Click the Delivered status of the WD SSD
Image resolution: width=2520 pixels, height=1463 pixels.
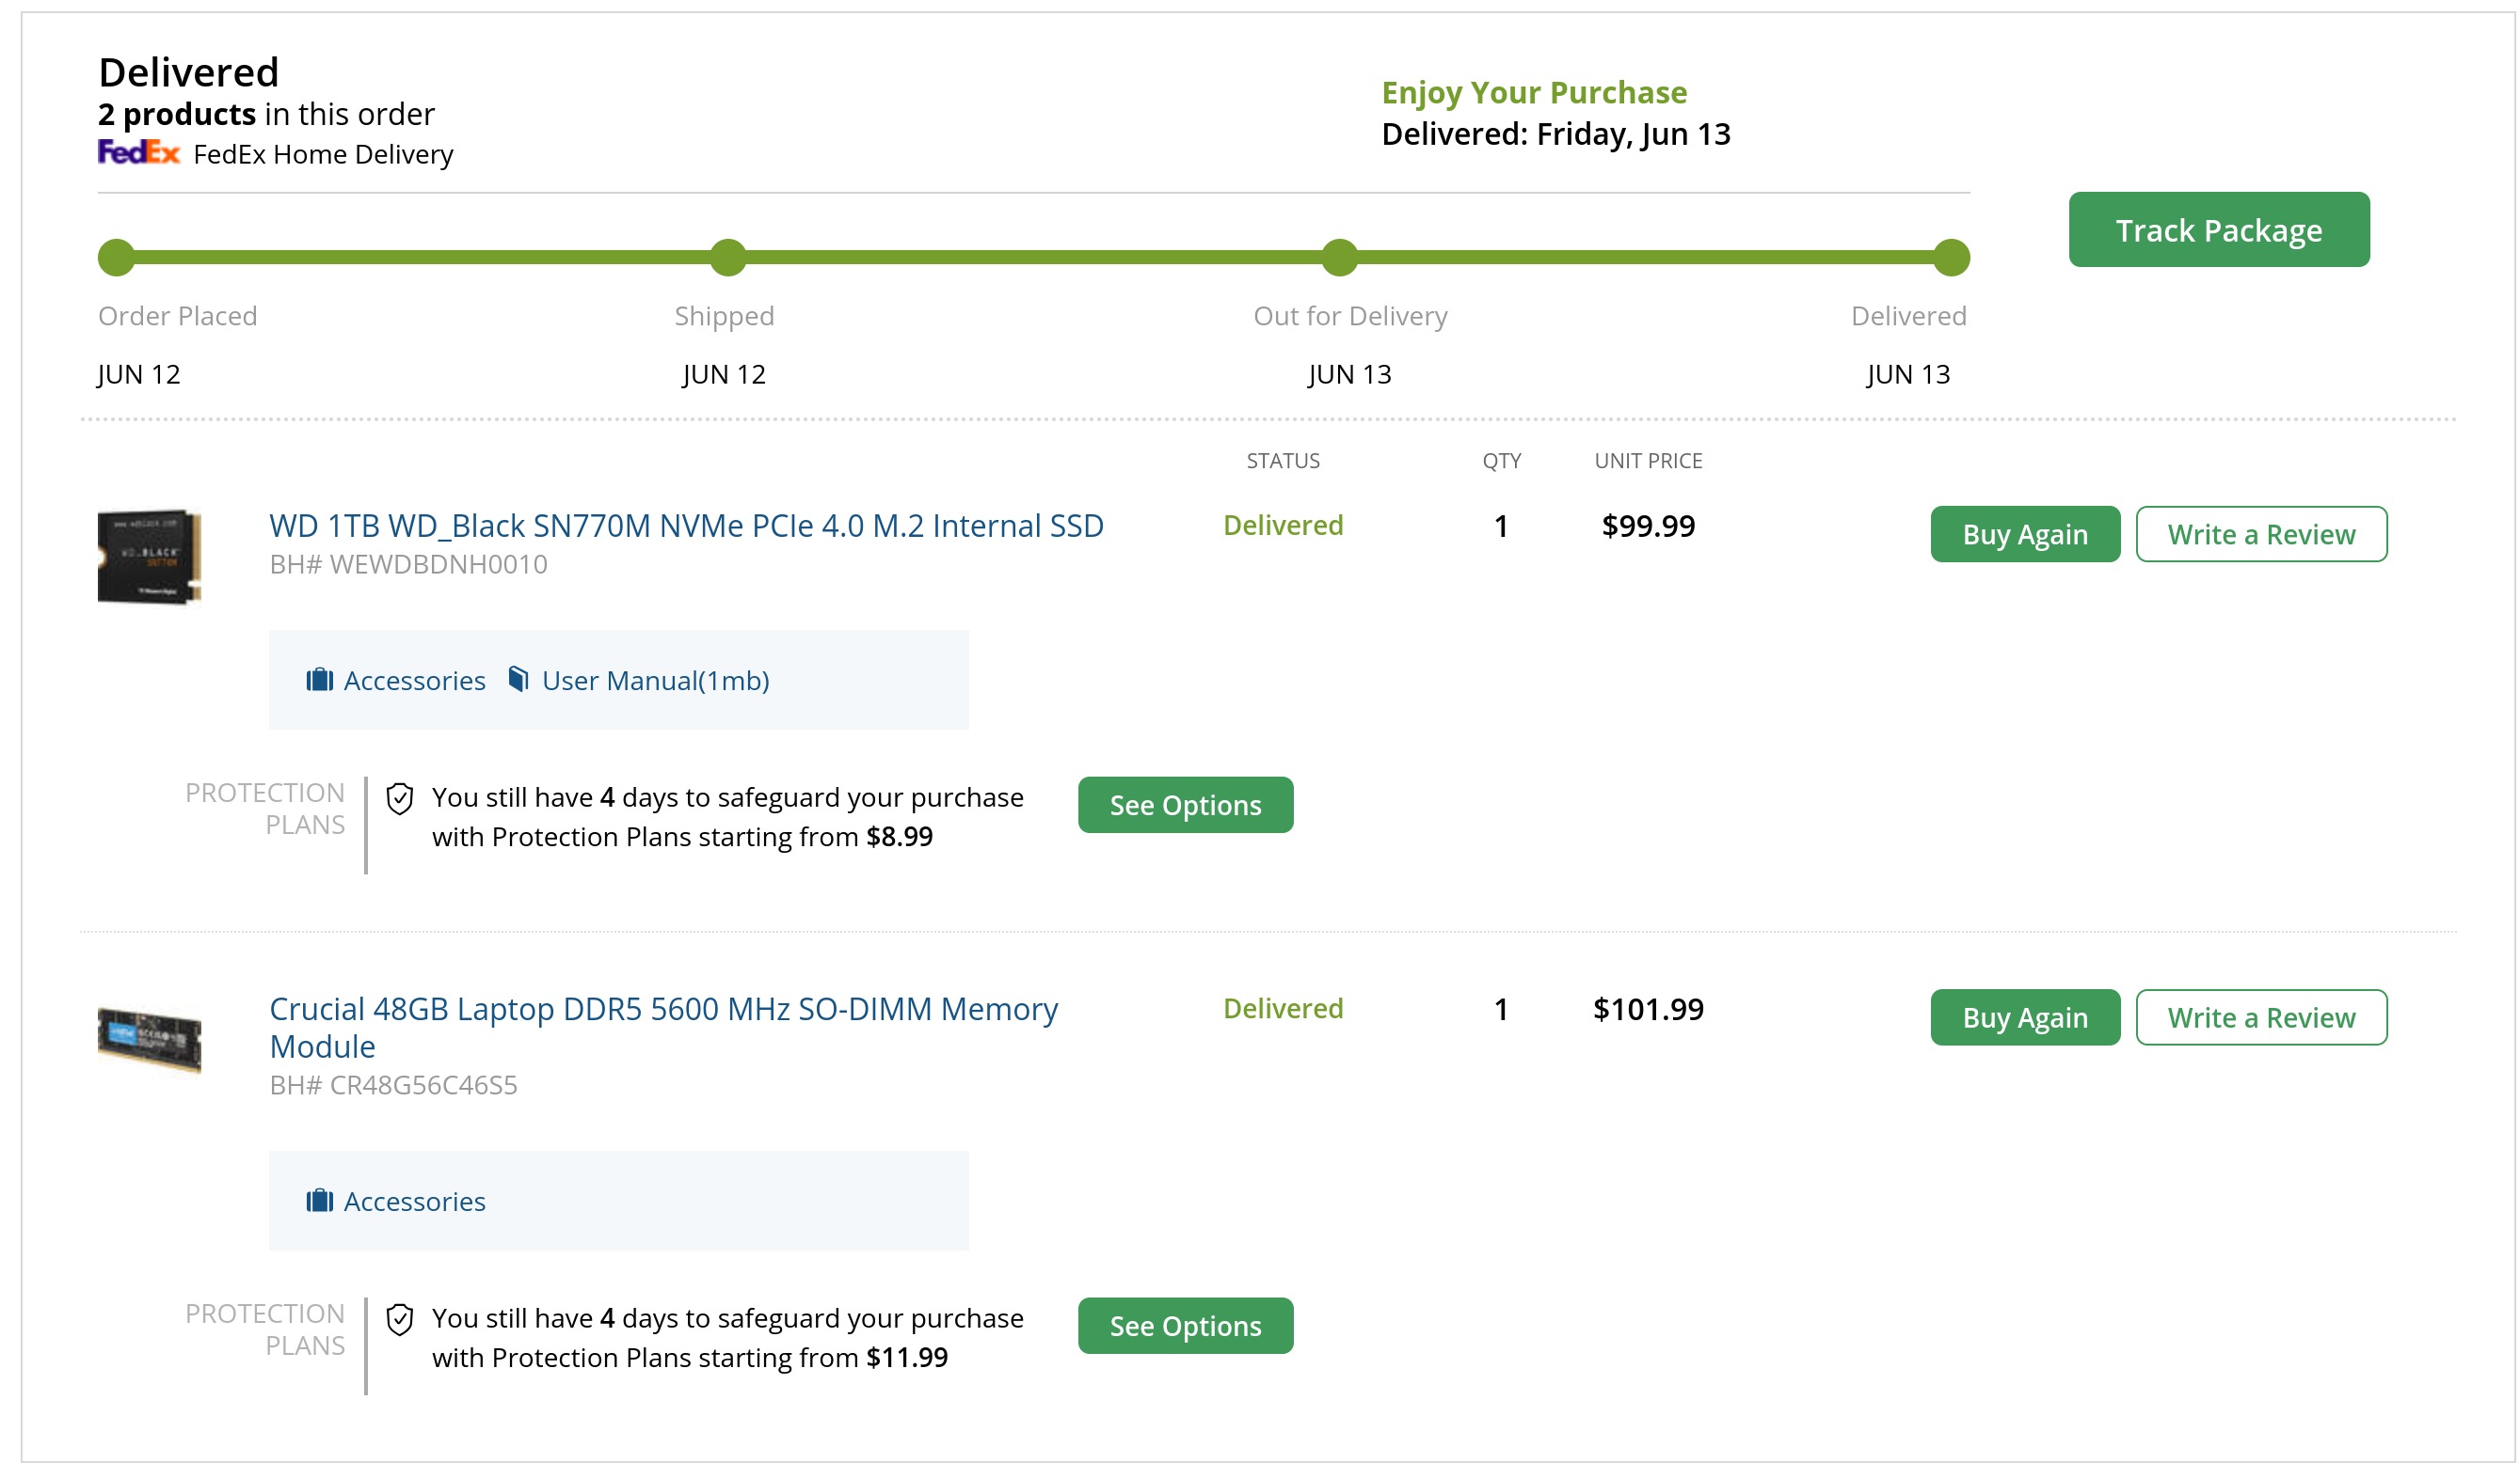click(1283, 526)
